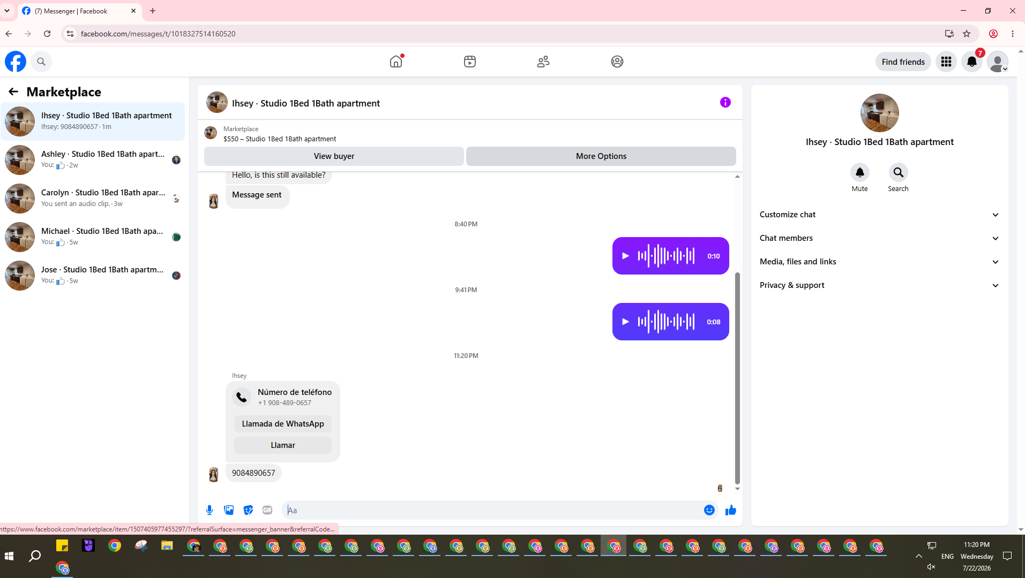The image size is (1025, 578).
Task: Click the Find friends button
Action: (903, 62)
